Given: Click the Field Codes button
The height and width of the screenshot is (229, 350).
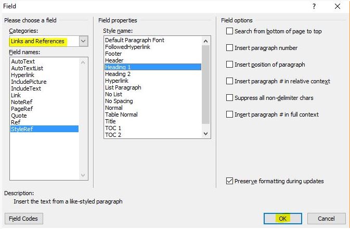Looking at the screenshot, I should (23, 219).
